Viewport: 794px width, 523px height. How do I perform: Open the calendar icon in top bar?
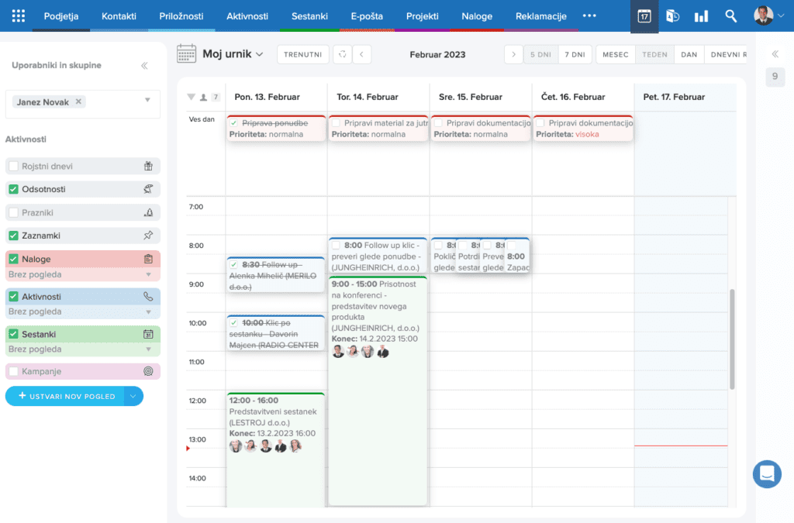coord(644,16)
